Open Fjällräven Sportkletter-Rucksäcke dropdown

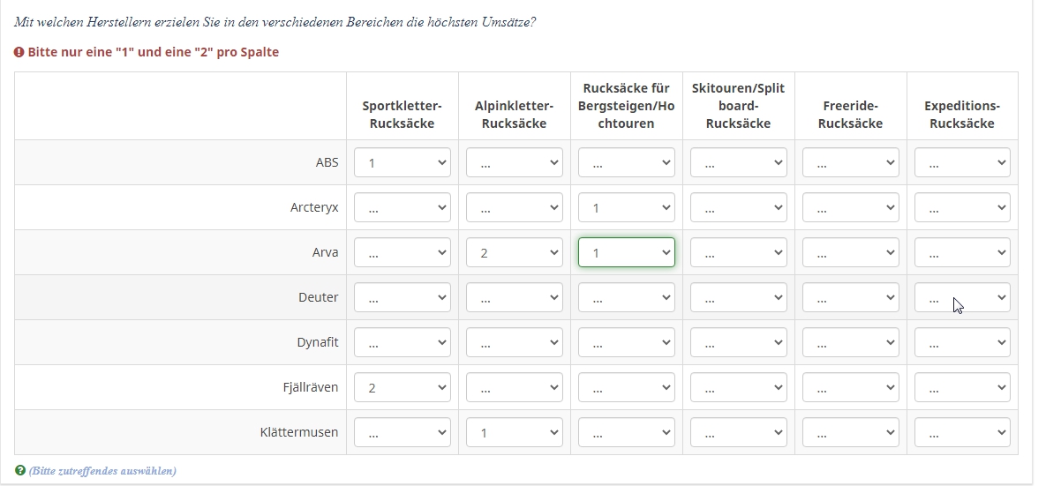(x=403, y=387)
